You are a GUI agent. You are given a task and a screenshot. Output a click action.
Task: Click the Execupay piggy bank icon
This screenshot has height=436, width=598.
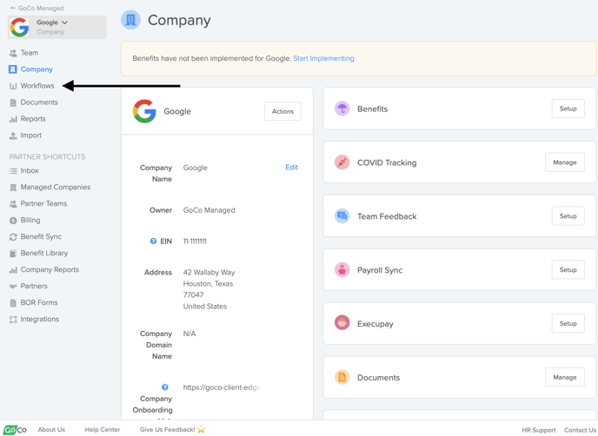[342, 323]
